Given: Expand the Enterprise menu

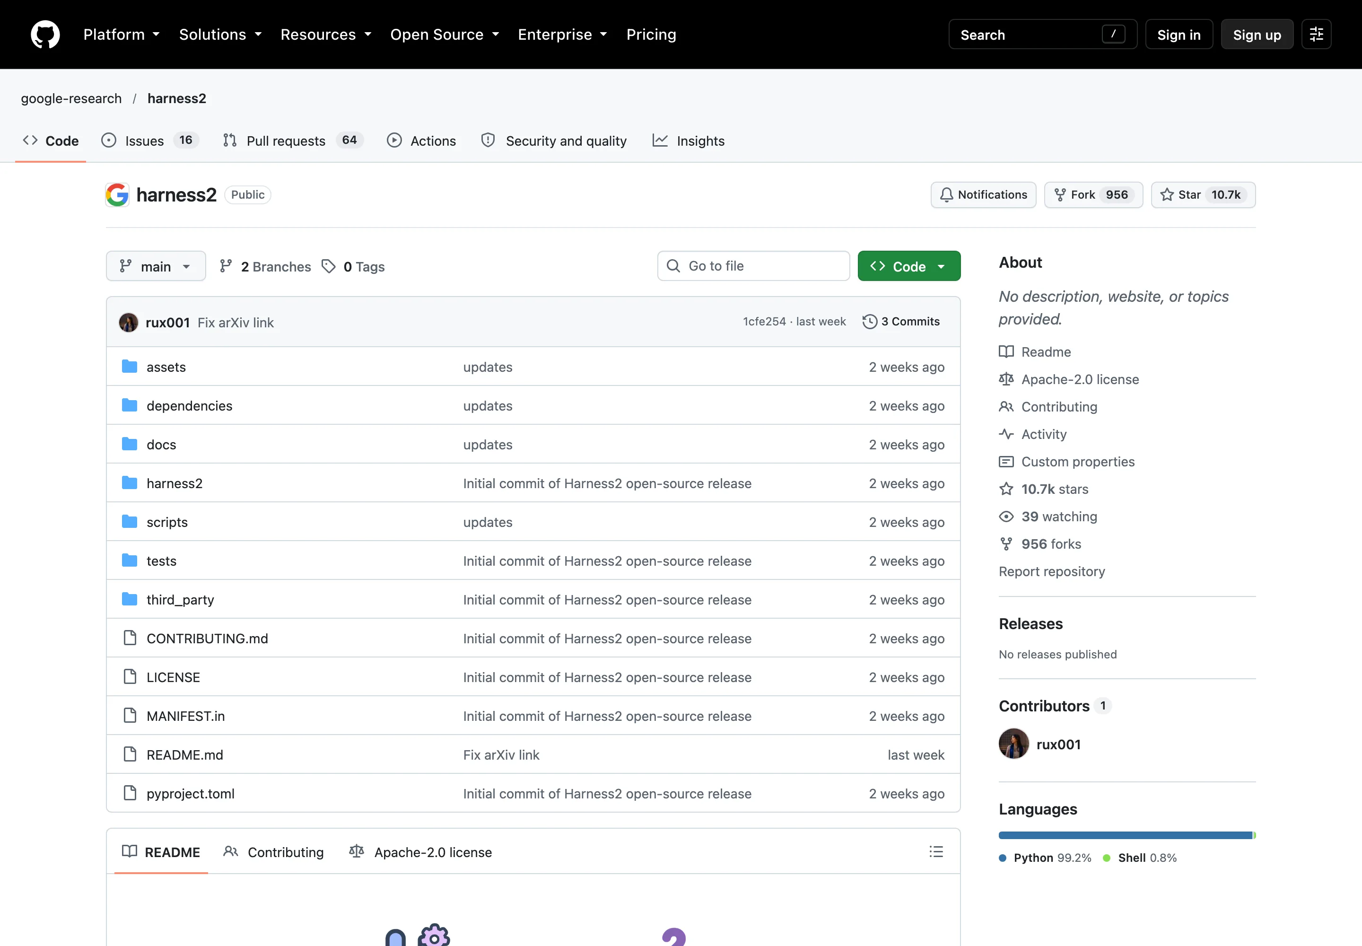Looking at the screenshot, I should pyautogui.click(x=562, y=35).
